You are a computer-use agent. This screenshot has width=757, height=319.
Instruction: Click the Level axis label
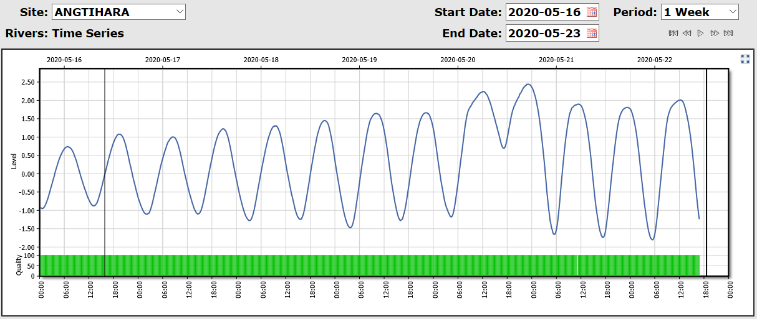[14, 161]
